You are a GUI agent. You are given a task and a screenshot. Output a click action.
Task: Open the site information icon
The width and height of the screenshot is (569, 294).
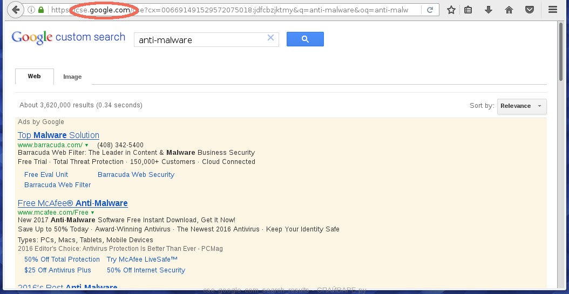click(x=31, y=10)
